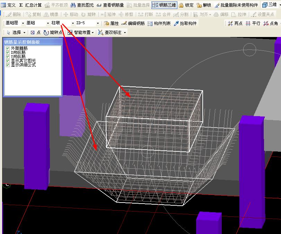
Task: Open 查找图元 find element tool
Action: point(82,5)
